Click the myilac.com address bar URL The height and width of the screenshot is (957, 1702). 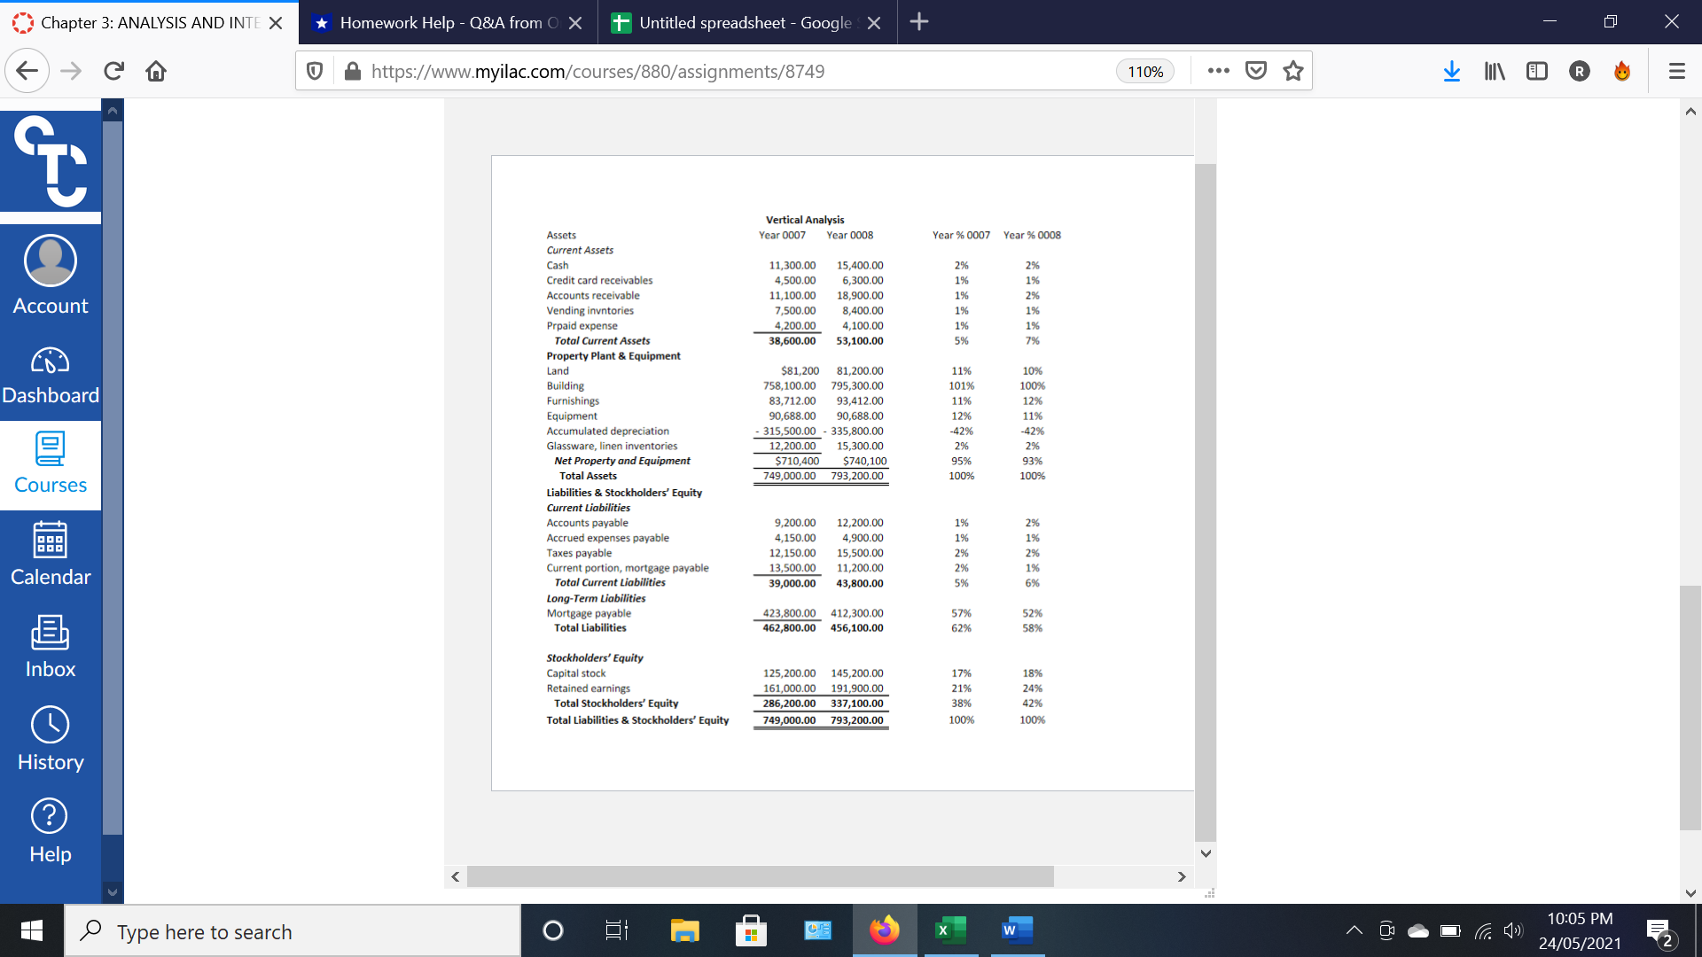pos(597,72)
